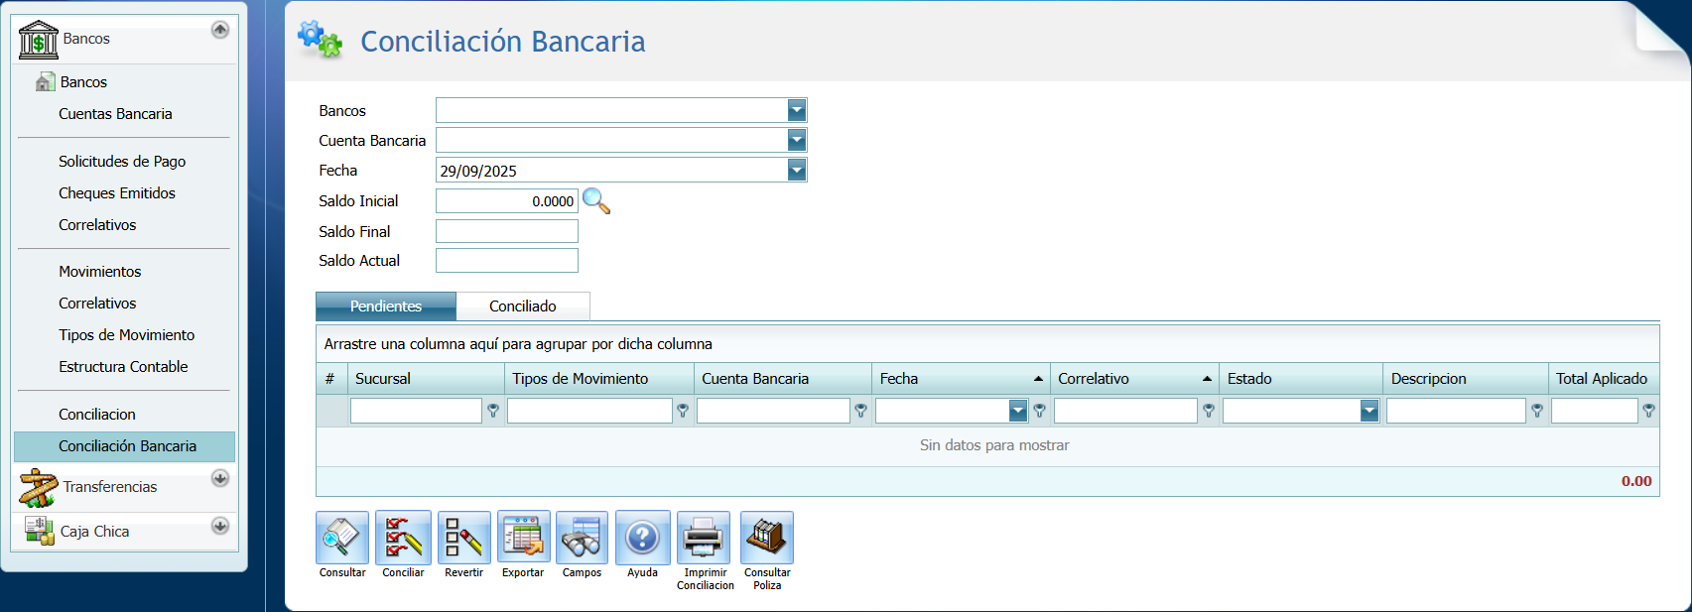Screen dimensions: 1692x612
Task: Expand the Transferencias sidebar section
Action: pos(220,478)
